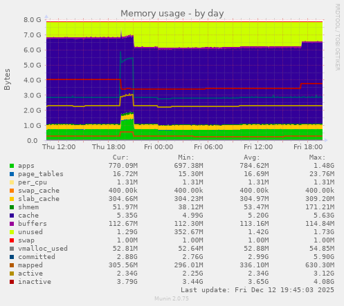The width and height of the screenshot is (344, 306).
Task: Click the 'Thu 12:00' x-axis label
Action: pos(59,147)
